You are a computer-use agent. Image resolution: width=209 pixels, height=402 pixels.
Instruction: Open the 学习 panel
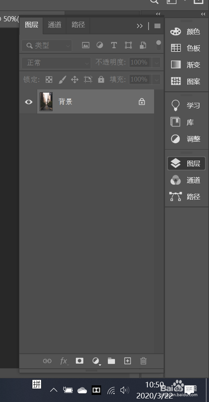click(186, 105)
